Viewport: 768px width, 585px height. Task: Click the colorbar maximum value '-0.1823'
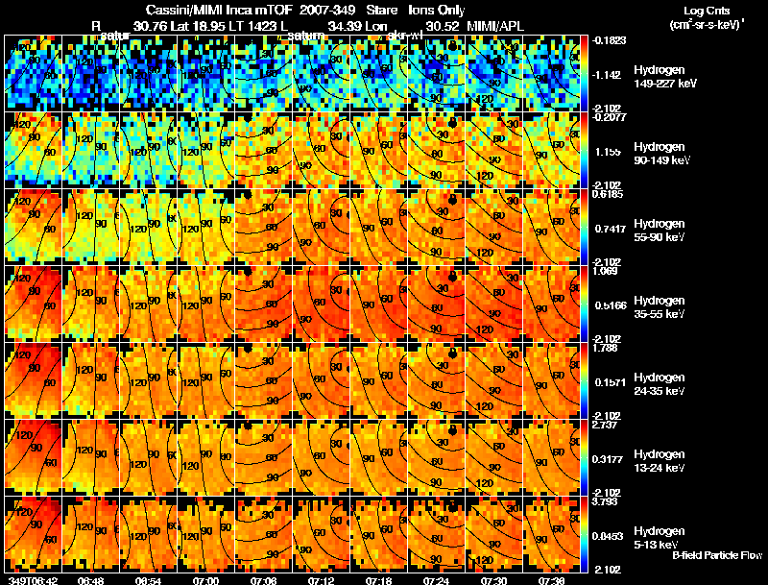point(609,40)
